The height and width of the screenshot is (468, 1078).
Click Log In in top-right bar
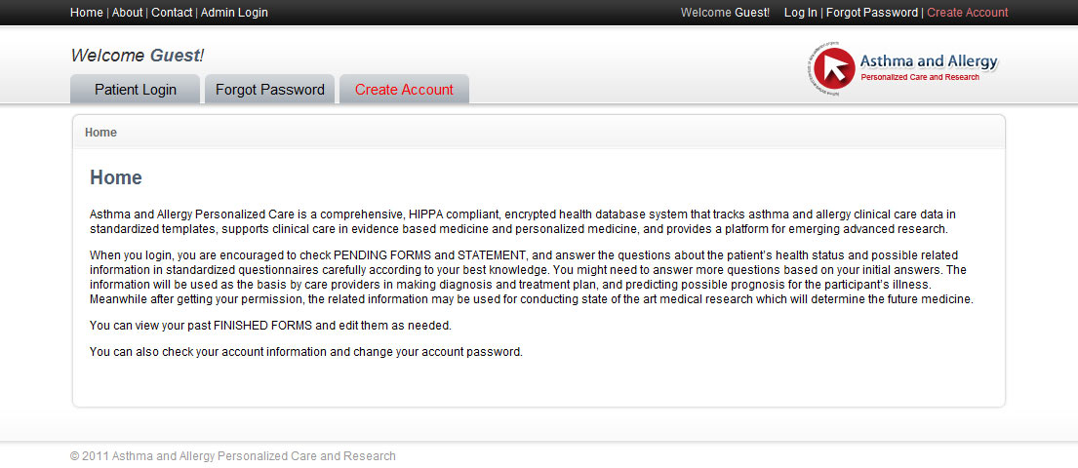(800, 13)
